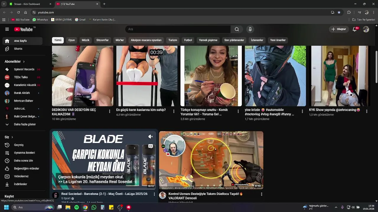Toggle captions CC on preview video
The height and width of the screenshot is (212, 378).
151,146
